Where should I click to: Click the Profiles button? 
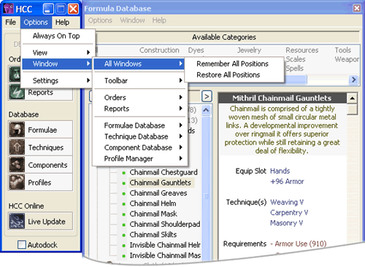[x=41, y=182]
